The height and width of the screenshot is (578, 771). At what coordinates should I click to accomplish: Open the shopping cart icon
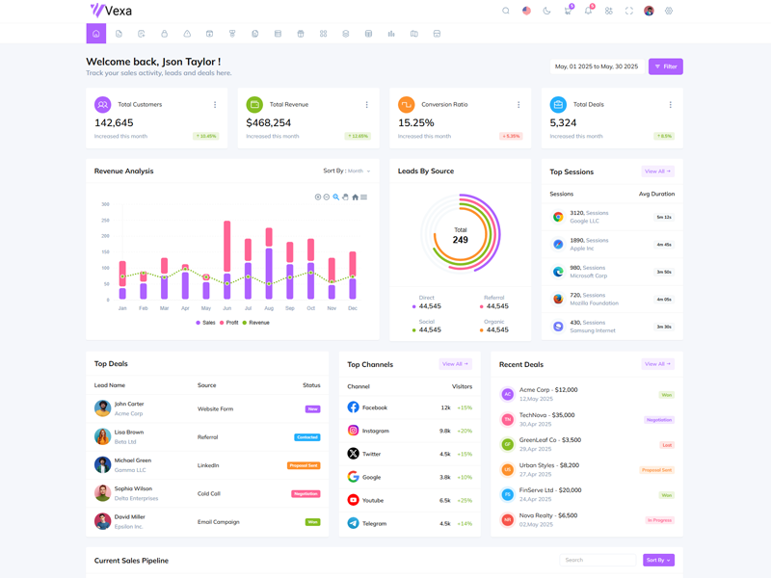[x=568, y=11]
